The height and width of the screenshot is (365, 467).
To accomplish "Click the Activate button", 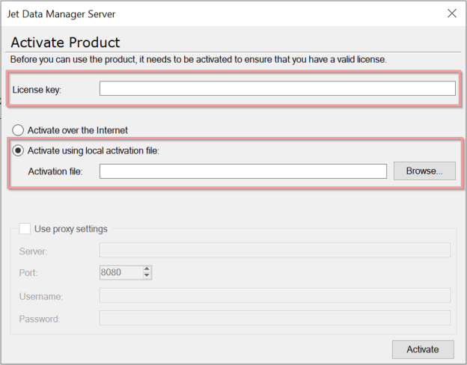I will point(423,349).
